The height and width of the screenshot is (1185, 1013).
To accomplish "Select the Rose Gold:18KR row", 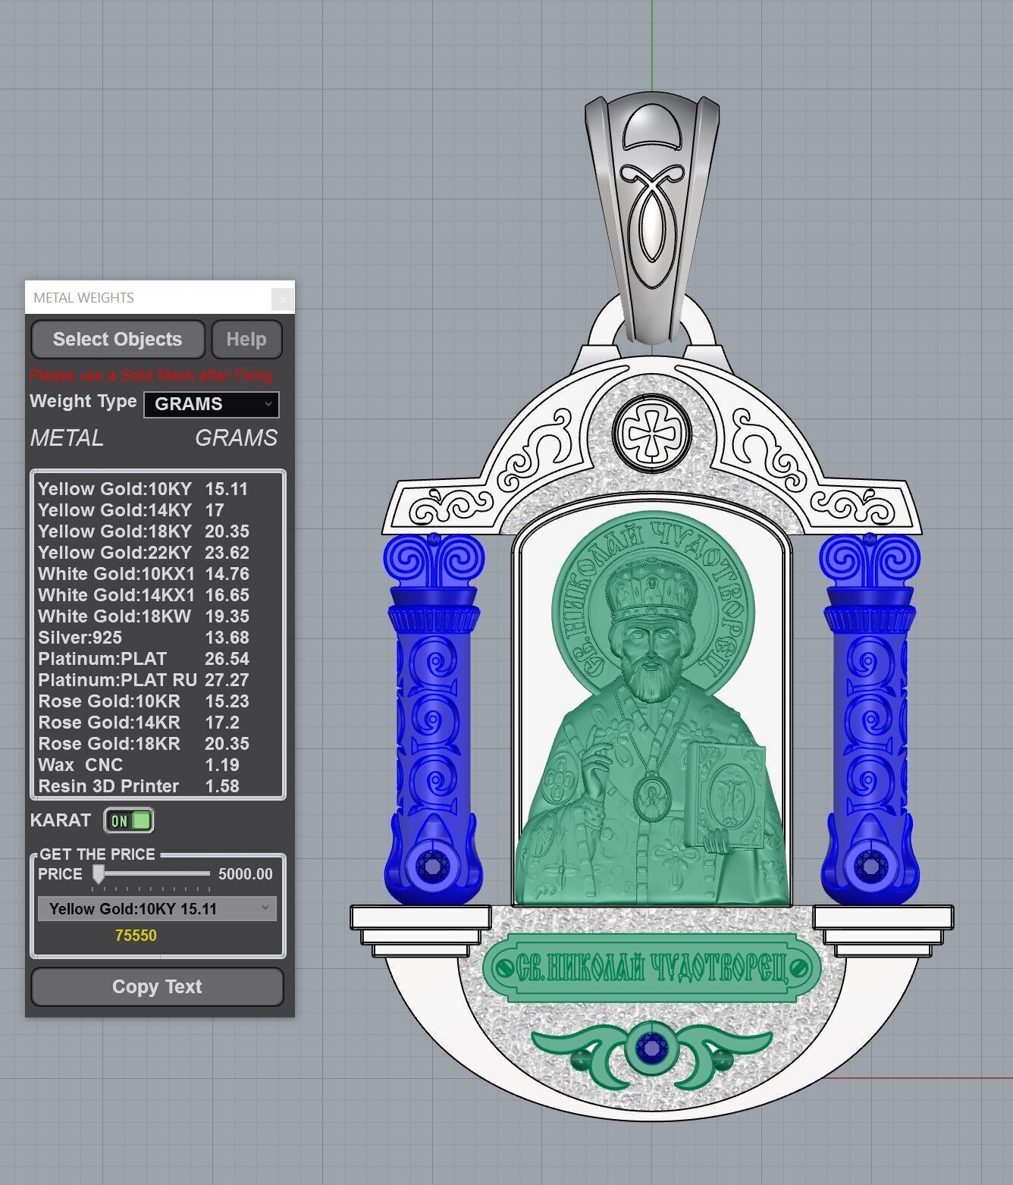I will (158, 744).
